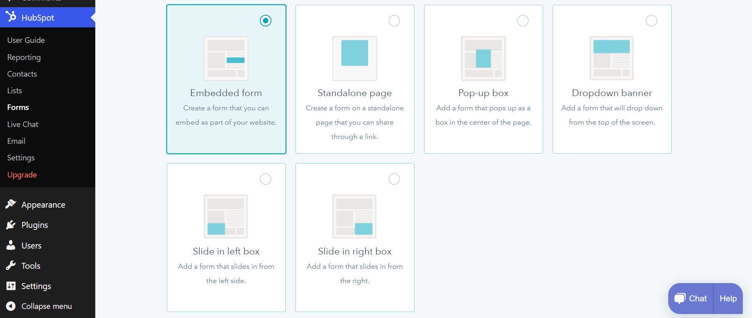Click the Pop-up box layout illustration
752x318 pixels.
pyautogui.click(x=483, y=58)
